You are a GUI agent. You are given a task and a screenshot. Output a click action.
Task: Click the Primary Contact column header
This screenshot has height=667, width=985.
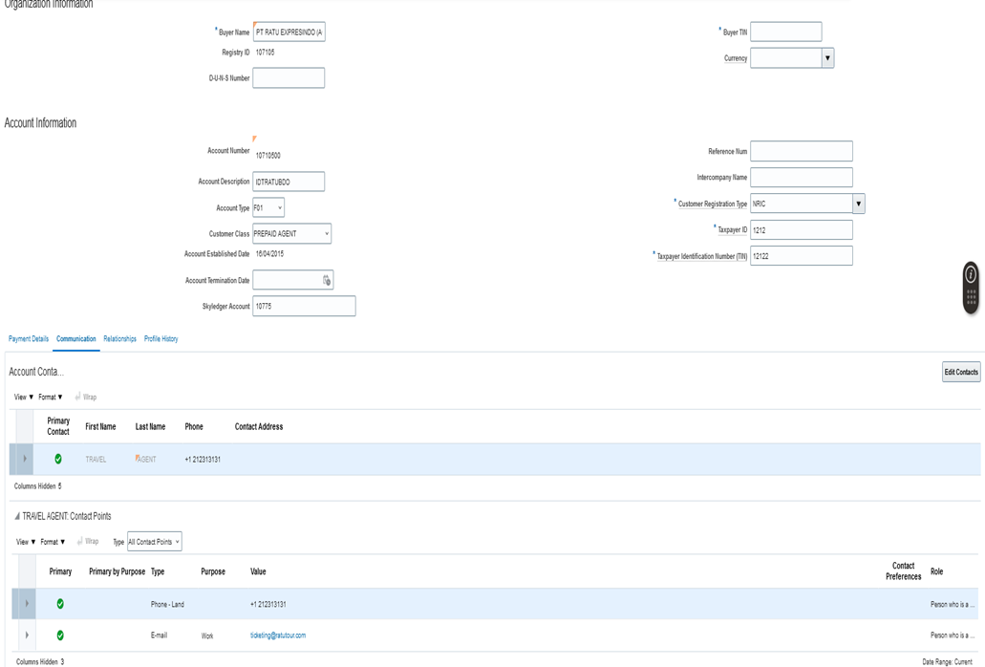(x=58, y=426)
